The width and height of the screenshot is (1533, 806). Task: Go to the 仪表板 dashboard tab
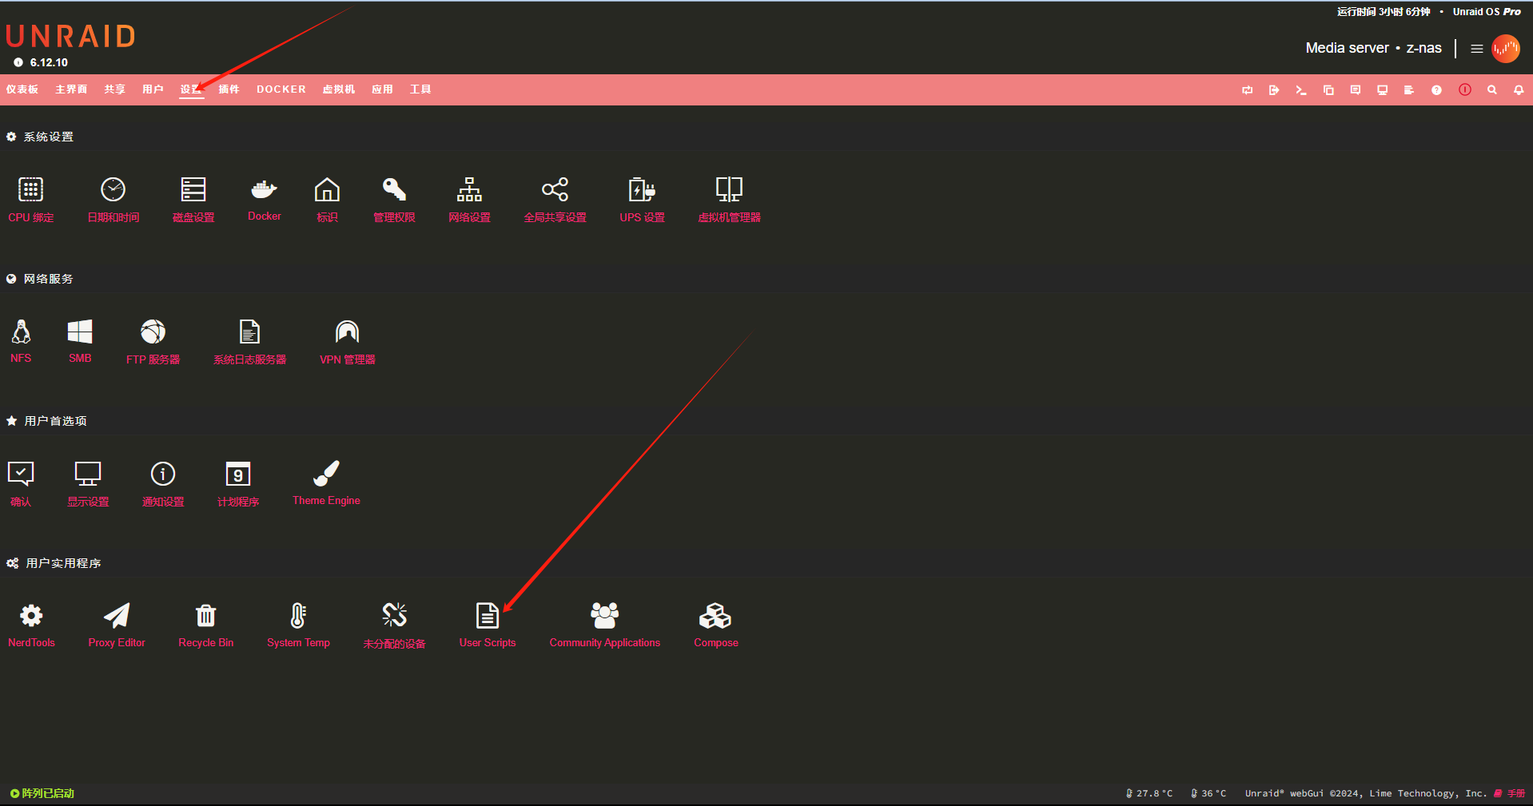22,89
